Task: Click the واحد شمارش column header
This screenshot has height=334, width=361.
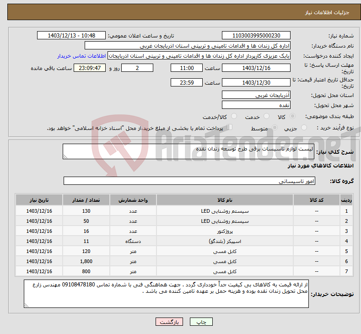Action: coord(133,200)
